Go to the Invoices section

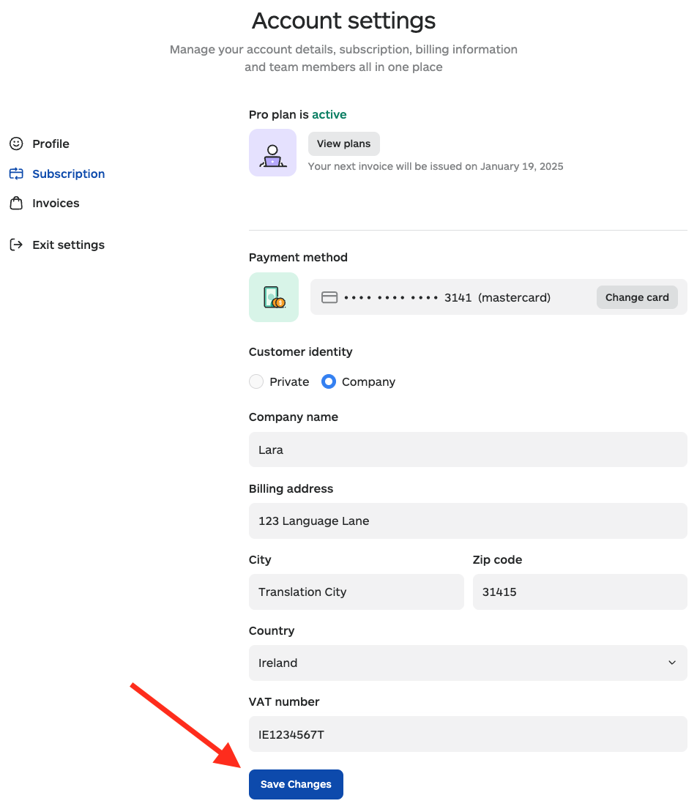pyautogui.click(x=56, y=203)
